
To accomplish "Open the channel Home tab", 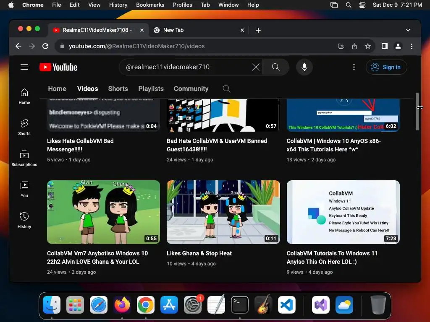I will (x=57, y=89).
